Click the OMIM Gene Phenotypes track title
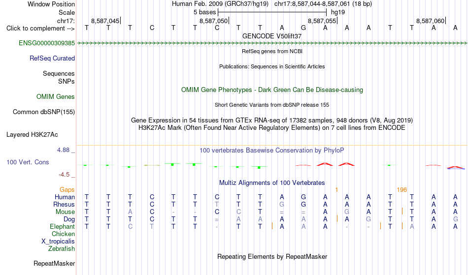The image size is (468, 275). coord(272,90)
